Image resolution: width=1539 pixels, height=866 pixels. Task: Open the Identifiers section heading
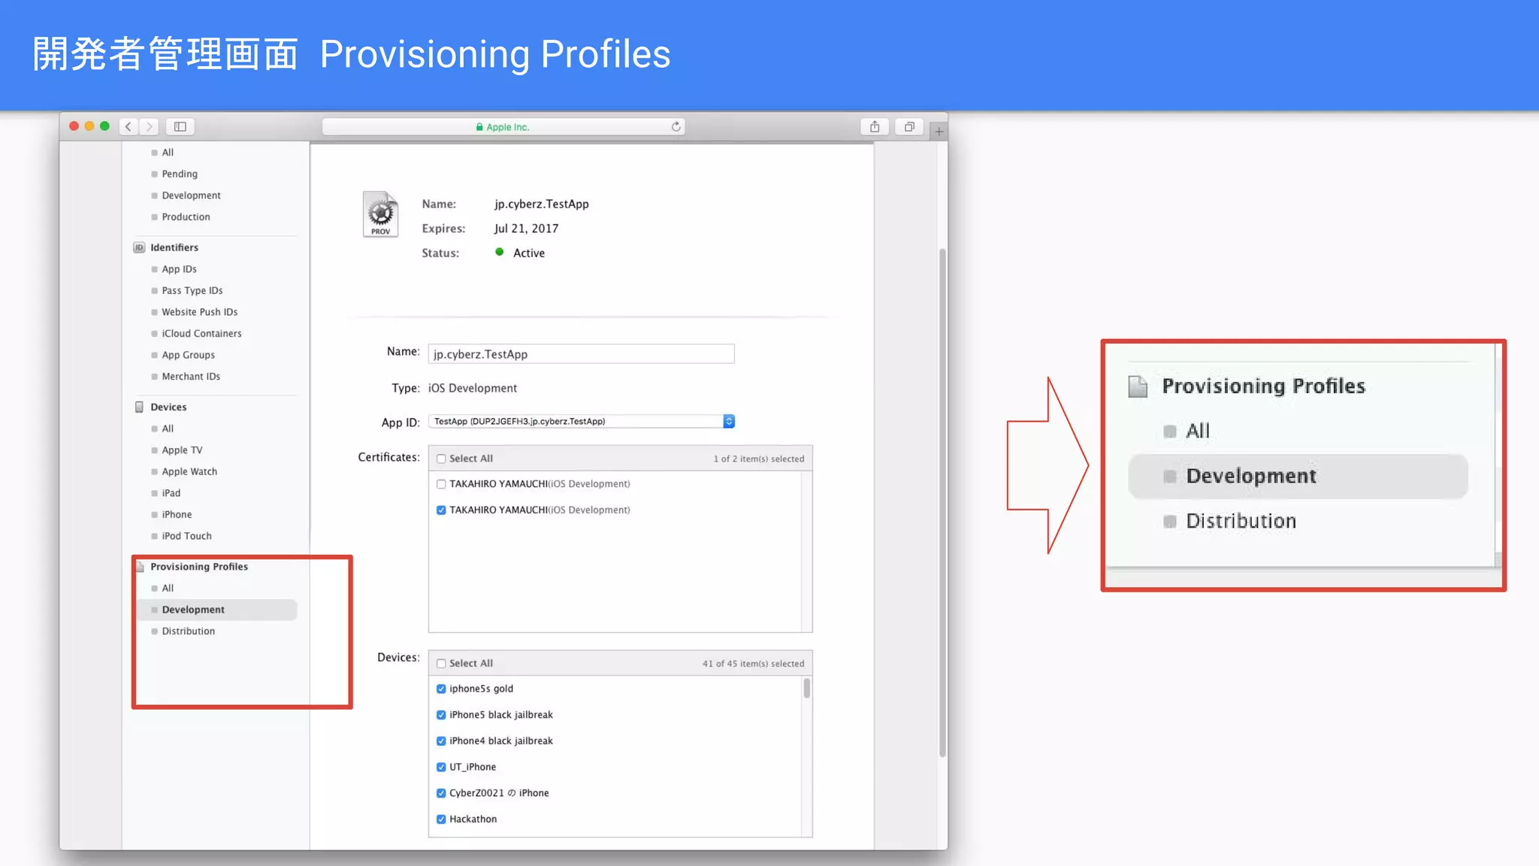174,247
